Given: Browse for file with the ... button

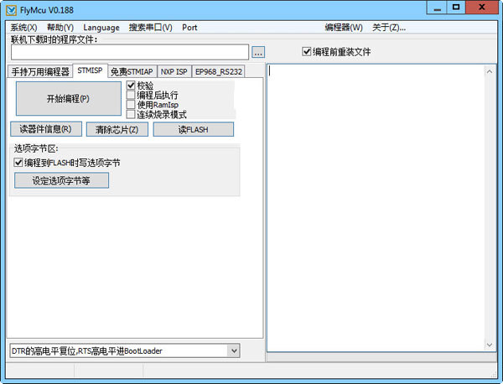Looking at the screenshot, I should [258, 52].
